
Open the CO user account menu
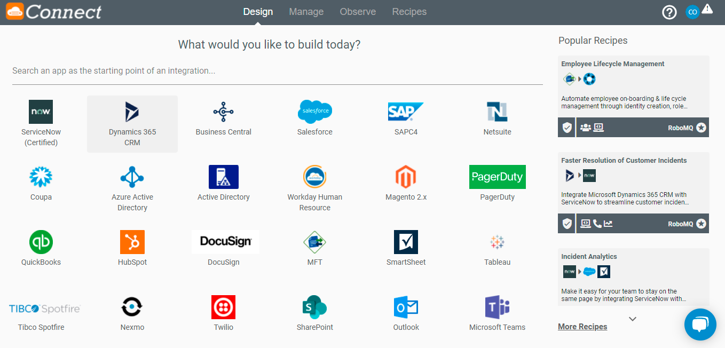point(692,12)
